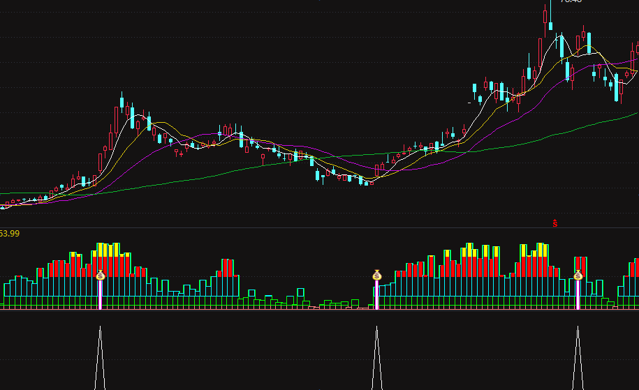The image size is (639, 390).
Task: Select the 53.99 indicator value label
Action: click(10, 234)
